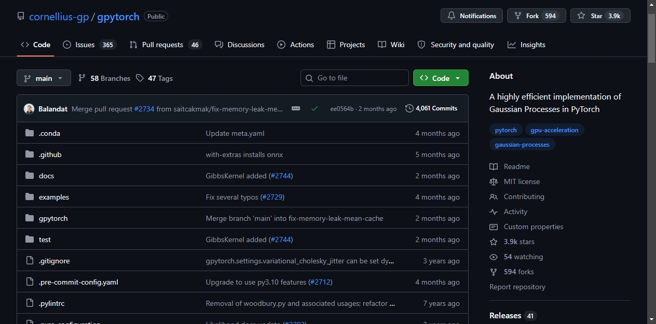
Task: Expand the commit message ellipsis
Action: point(296,108)
